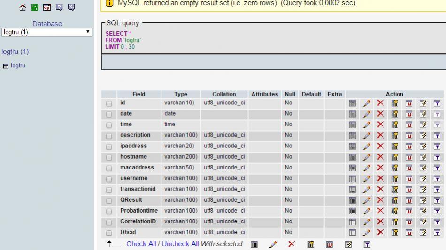446x250 pixels.
Task: Add unique index to selected fields
Action: point(330,244)
